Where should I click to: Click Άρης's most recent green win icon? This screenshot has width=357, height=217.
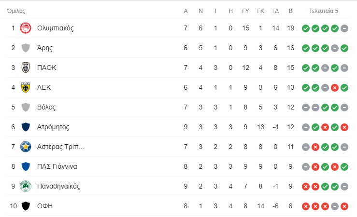click(344, 48)
